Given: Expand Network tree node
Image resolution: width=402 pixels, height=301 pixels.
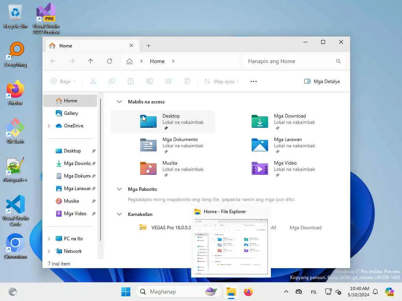Looking at the screenshot, I should pos(49,251).
